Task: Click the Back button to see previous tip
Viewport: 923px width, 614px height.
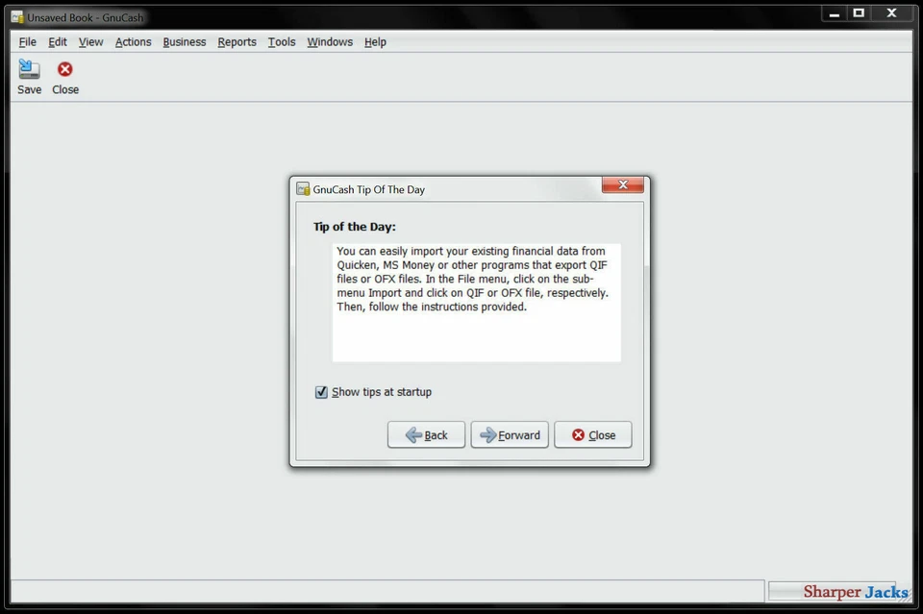Action: (426, 434)
